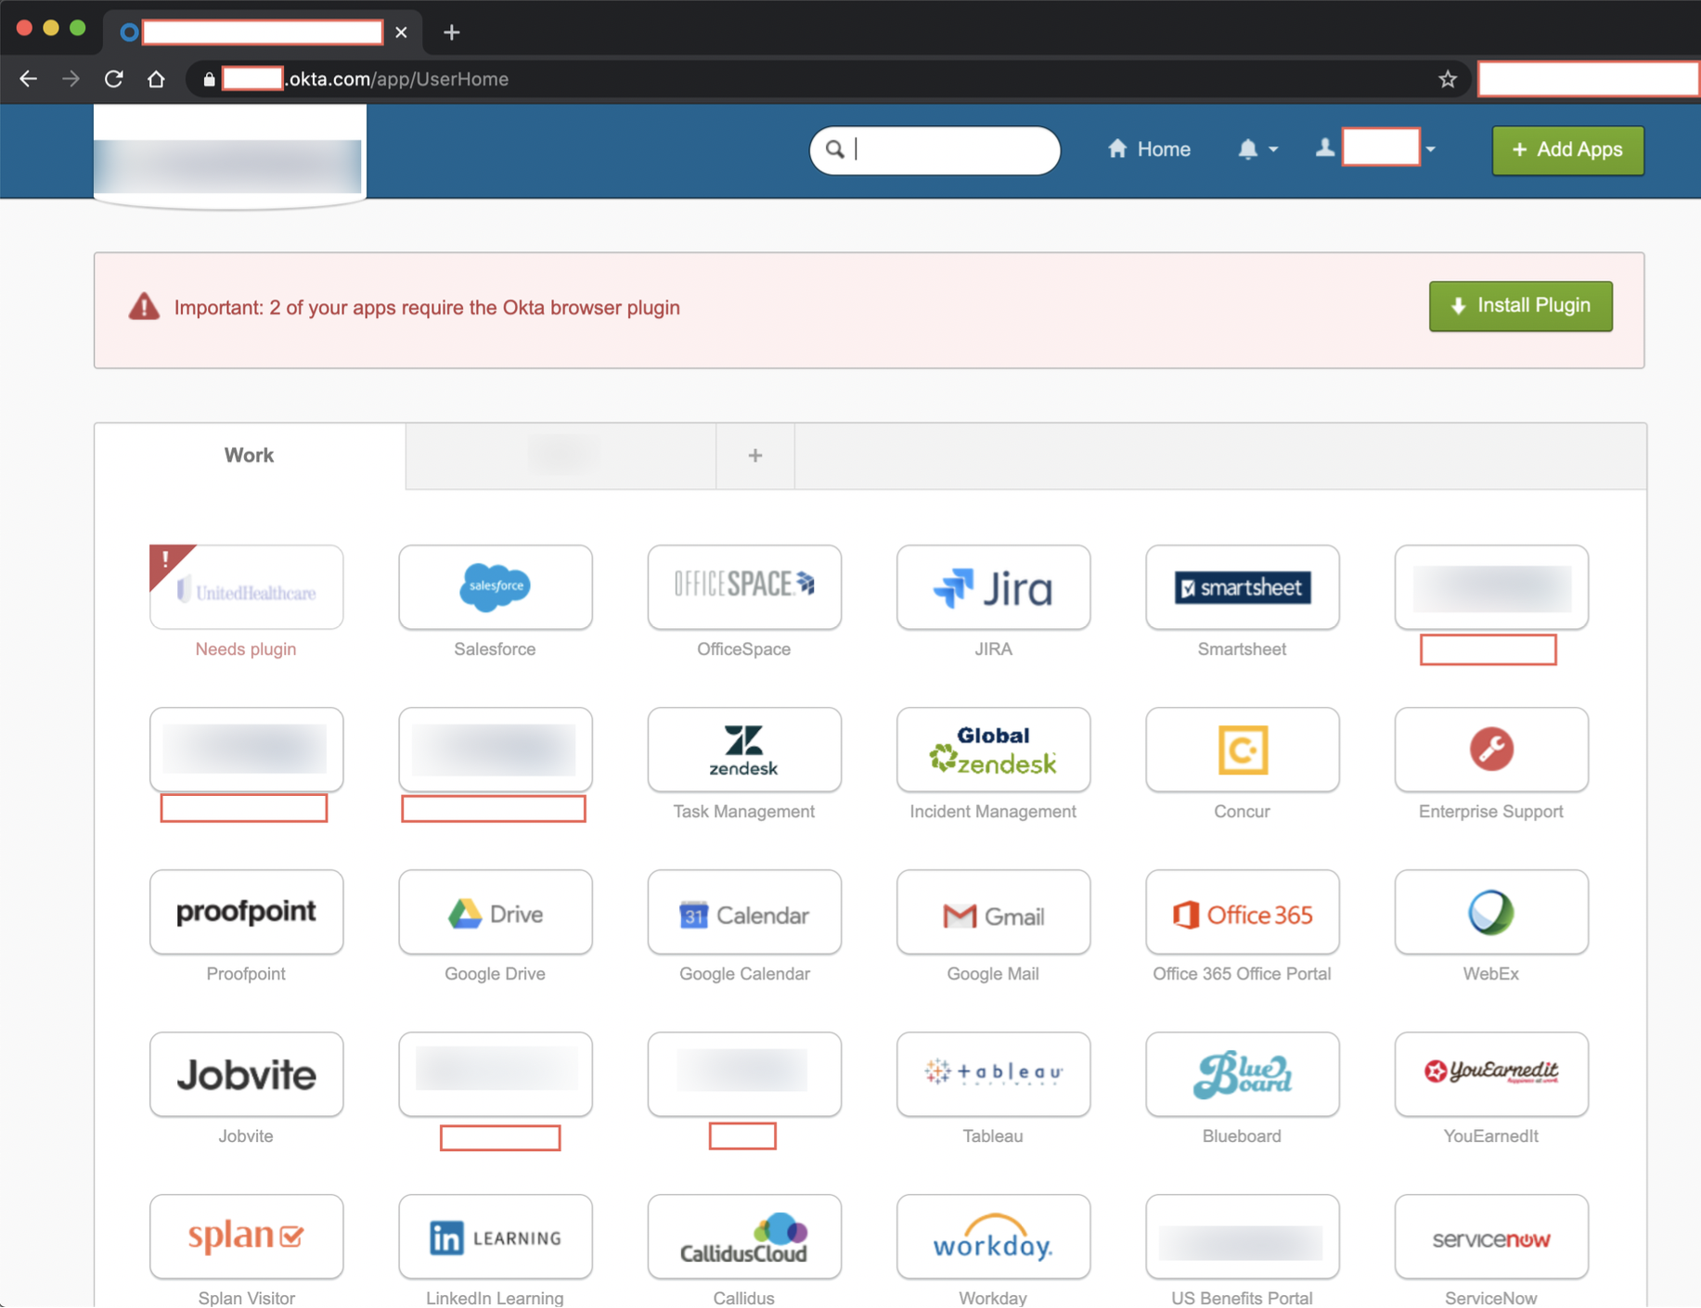The height and width of the screenshot is (1308, 1701).
Task: Select the Work tab
Action: [x=249, y=455]
